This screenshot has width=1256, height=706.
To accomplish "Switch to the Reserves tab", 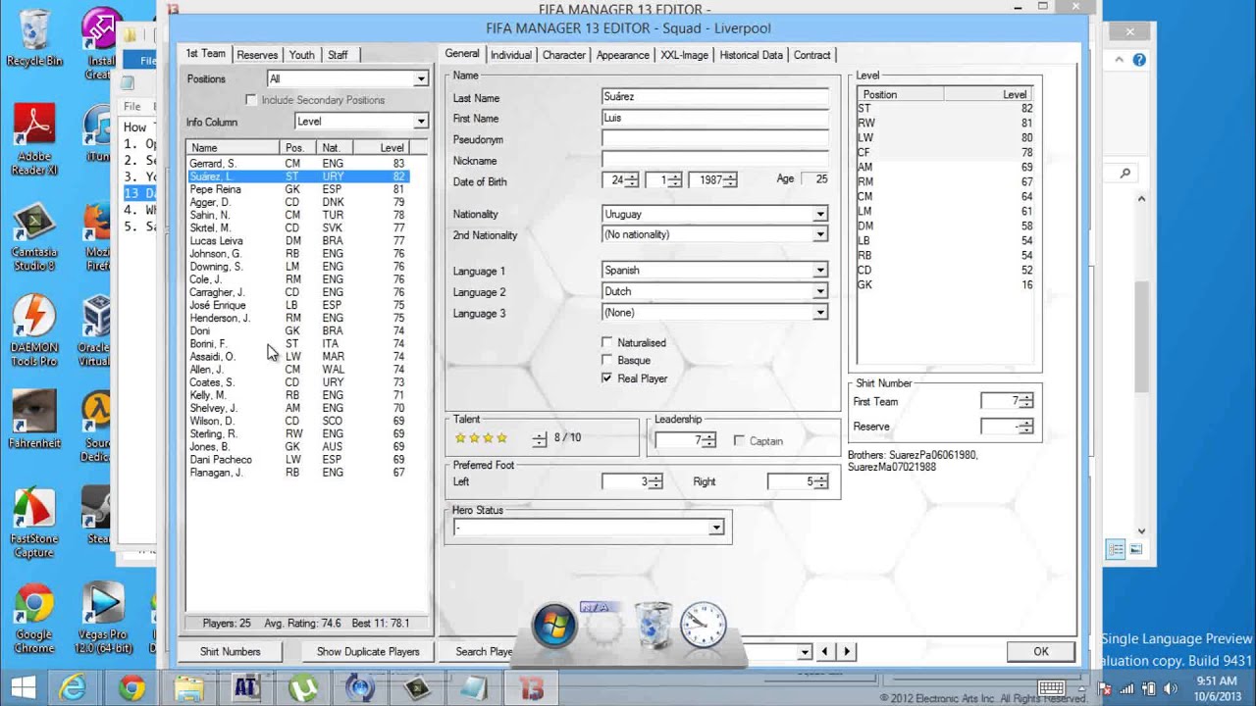I will pos(257,55).
